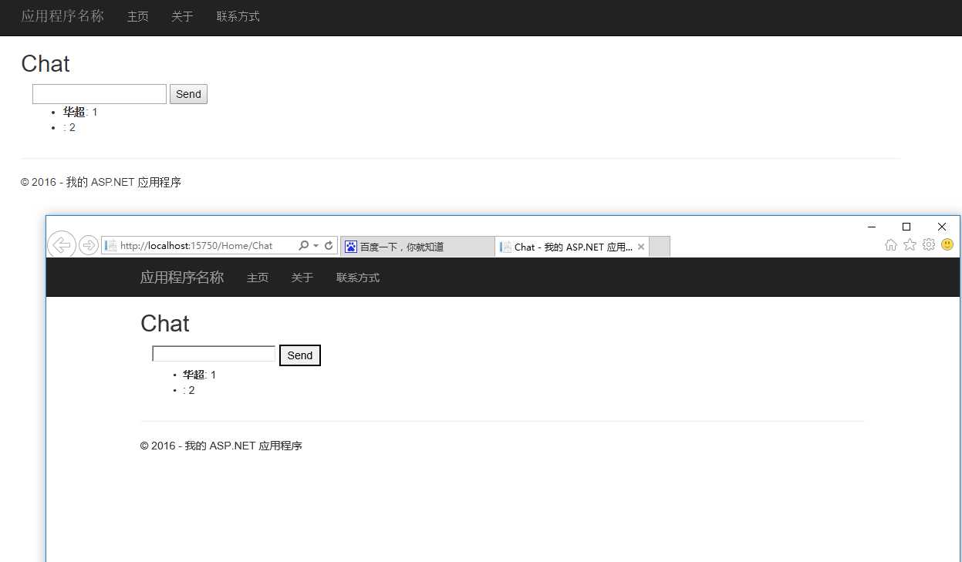962x562 pixels.
Task: Open 联系方式 in the top page navbar
Action: coord(238,16)
